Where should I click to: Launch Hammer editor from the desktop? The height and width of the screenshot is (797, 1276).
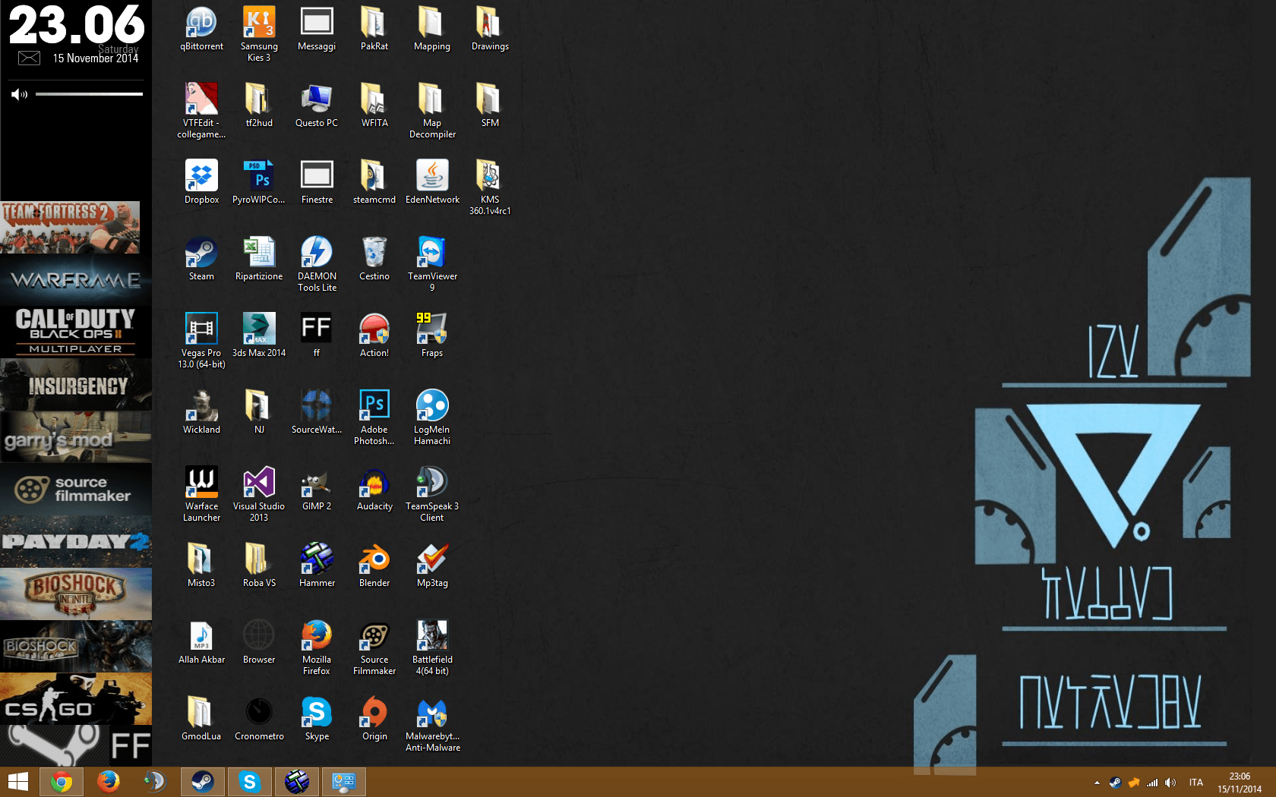coord(317,560)
